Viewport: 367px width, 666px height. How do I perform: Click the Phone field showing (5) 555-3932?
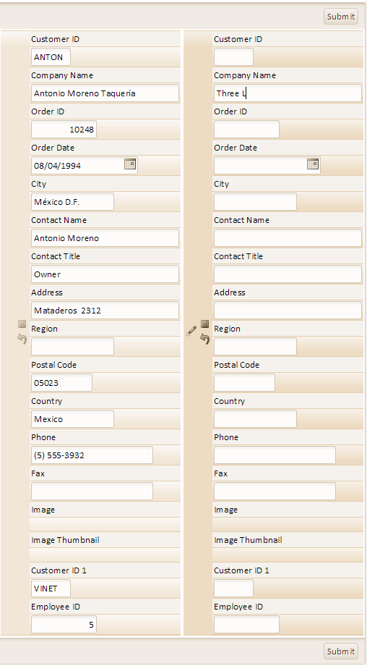click(92, 455)
